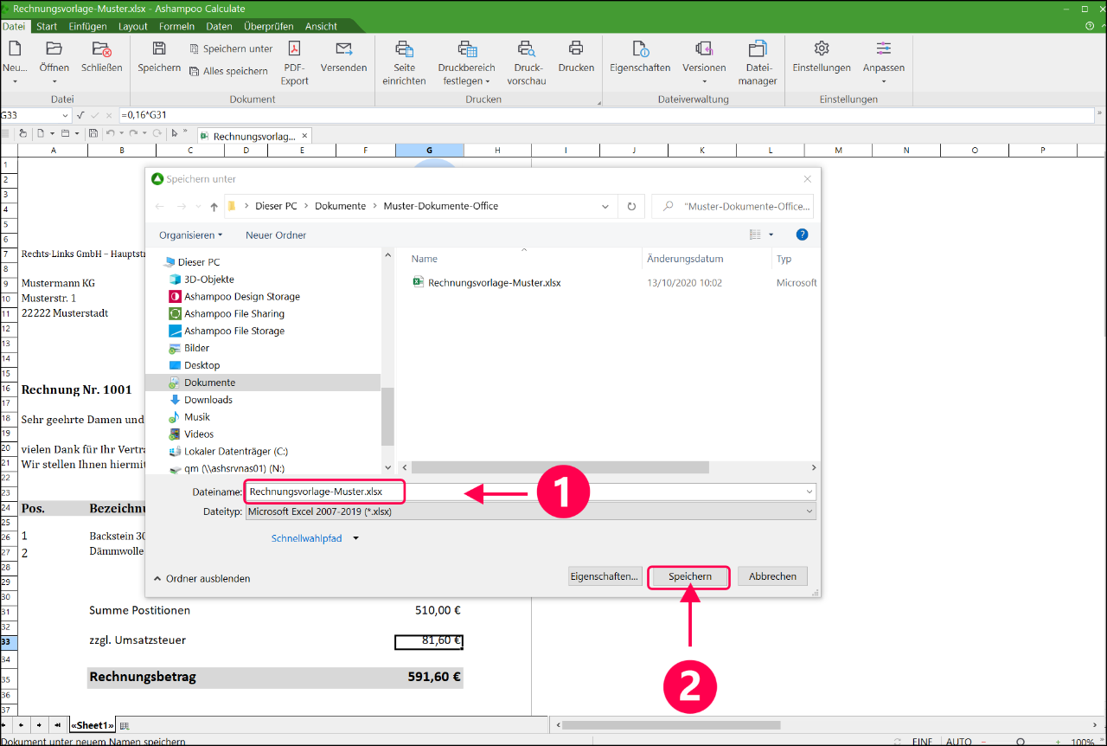Click the zoom slider in status bar
This screenshot has width=1107, height=746.
click(1021, 742)
